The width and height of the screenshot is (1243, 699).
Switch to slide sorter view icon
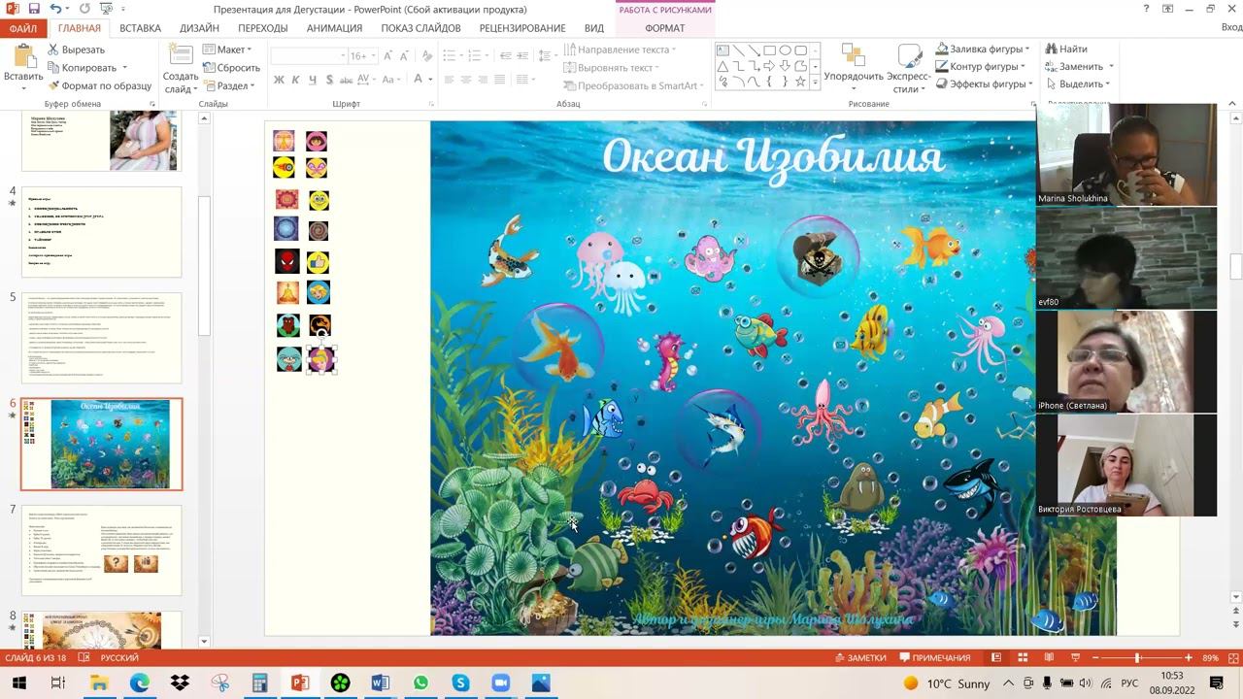[x=1024, y=657]
